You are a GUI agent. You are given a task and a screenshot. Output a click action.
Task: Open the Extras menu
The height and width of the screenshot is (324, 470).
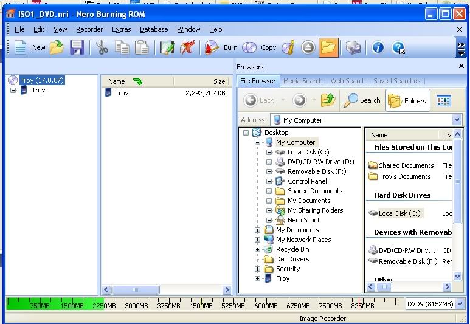click(x=122, y=29)
